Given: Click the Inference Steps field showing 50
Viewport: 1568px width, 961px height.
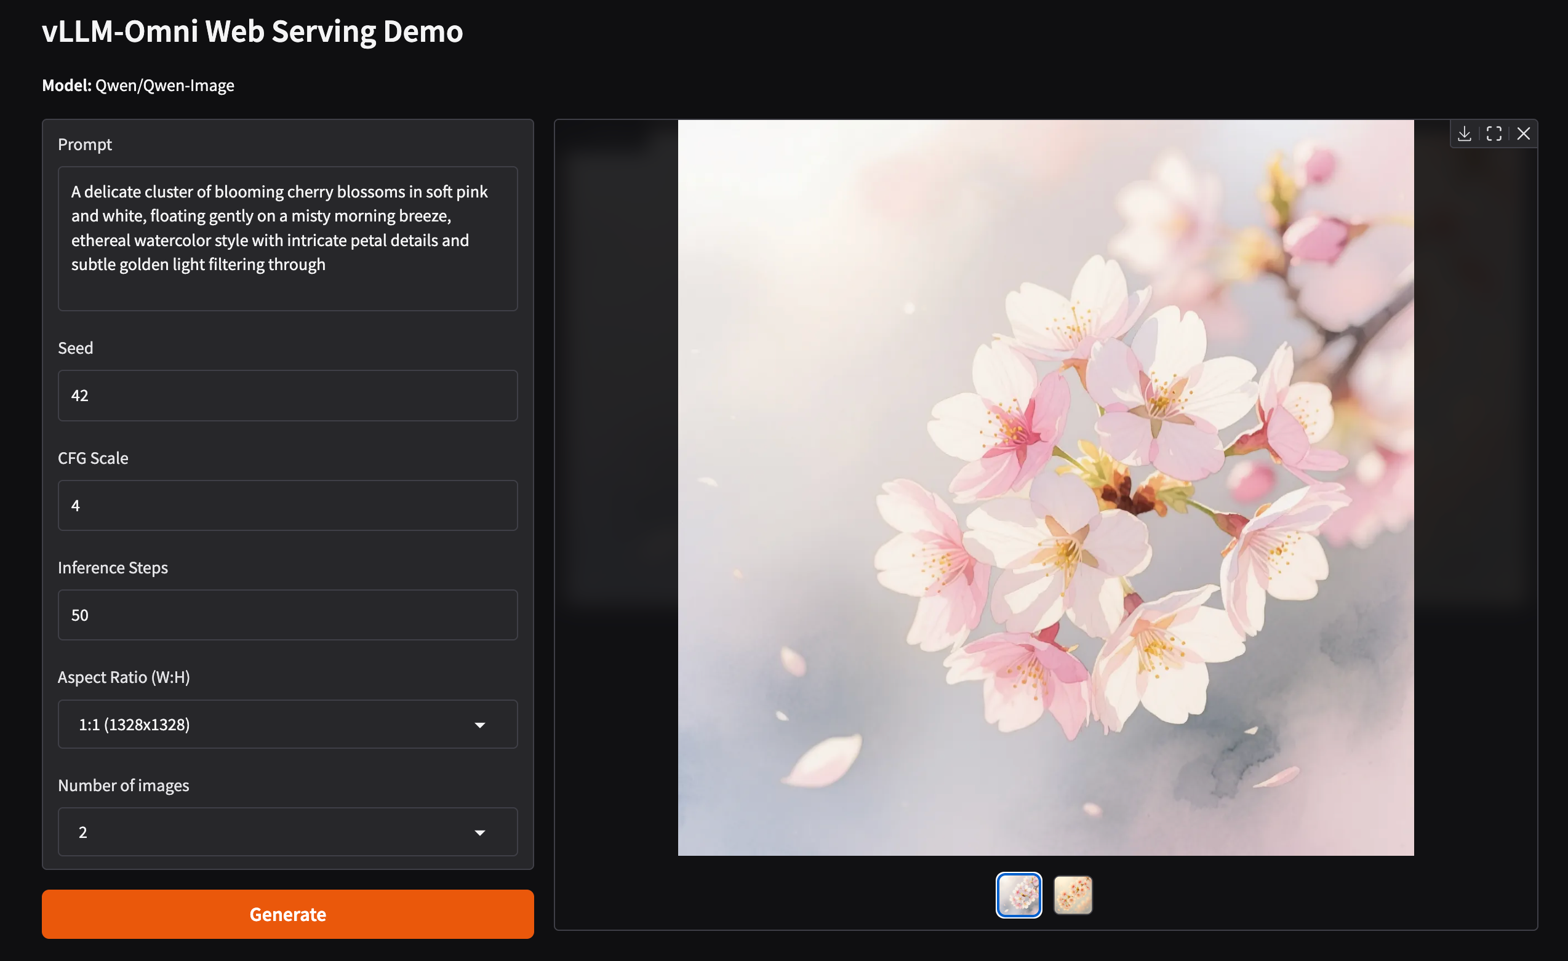Looking at the screenshot, I should (287, 615).
